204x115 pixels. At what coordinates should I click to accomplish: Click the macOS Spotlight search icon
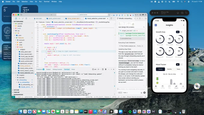[x=181, y=2]
